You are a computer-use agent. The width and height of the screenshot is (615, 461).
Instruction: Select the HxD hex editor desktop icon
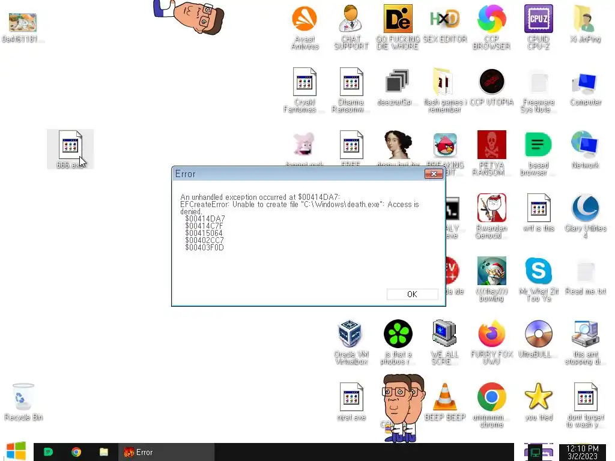pos(445,23)
